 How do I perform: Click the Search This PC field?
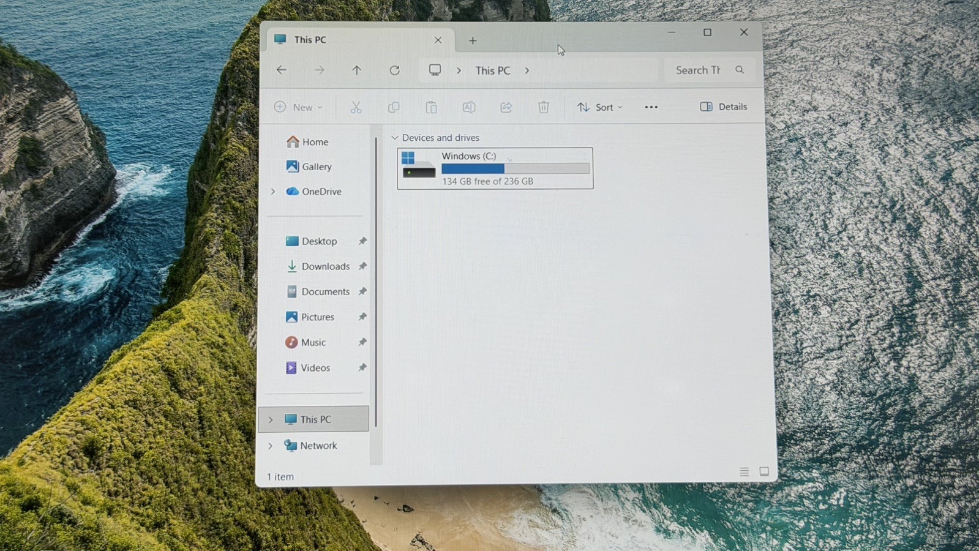[710, 70]
